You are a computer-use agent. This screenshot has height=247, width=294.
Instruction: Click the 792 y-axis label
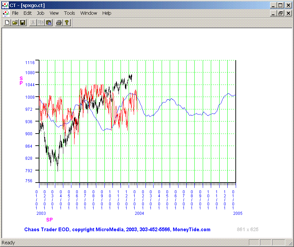click(29, 170)
